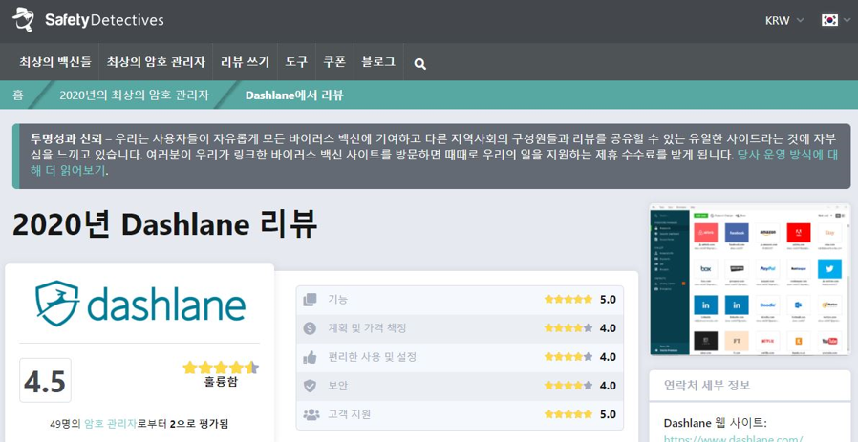Click the 투명성과 신뢰 disclosure text
This screenshot has height=442, width=858.
[x=67, y=137]
